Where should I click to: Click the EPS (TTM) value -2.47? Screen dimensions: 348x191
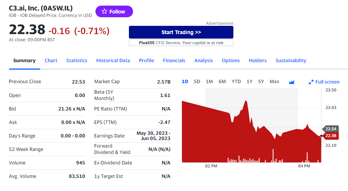(x=164, y=122)
